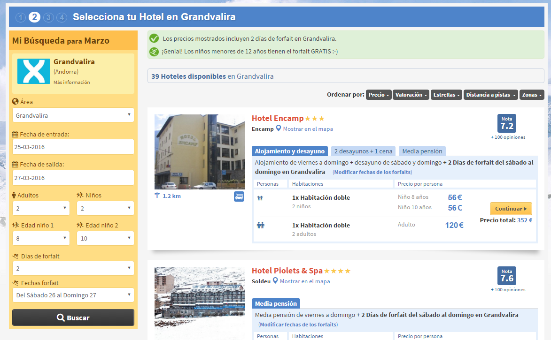Click the ski lift distance icon near 1.2 km

(157, 195)
